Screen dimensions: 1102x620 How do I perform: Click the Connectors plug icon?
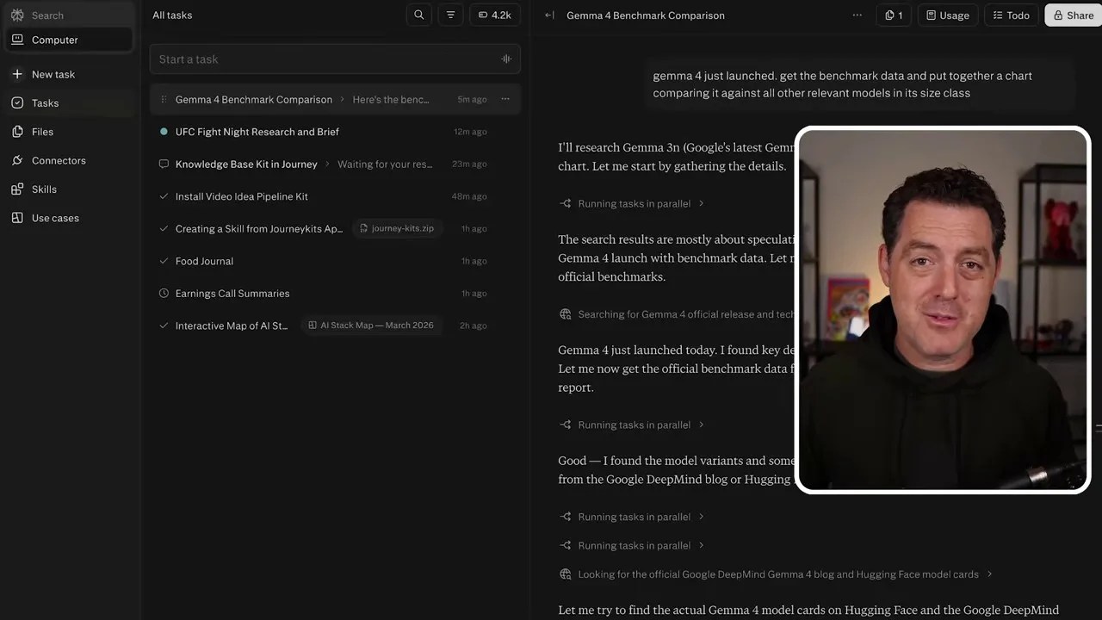(17, 160)
